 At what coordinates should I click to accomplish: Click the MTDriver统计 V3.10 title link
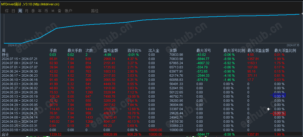[30, 4]
